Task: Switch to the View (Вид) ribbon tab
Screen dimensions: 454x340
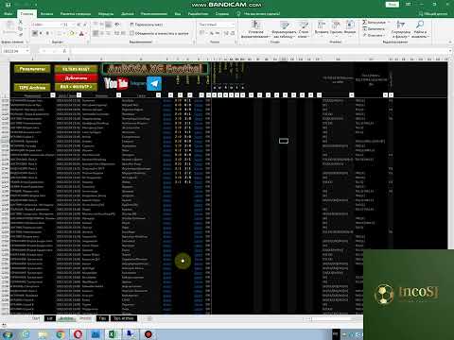Action: coord(178,14)
